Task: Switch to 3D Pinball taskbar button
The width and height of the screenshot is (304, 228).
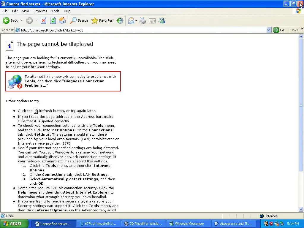Action: tap(143, 224)
